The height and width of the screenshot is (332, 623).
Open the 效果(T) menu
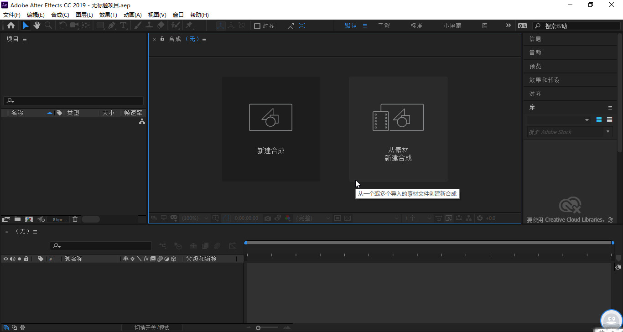coord(108,15)
